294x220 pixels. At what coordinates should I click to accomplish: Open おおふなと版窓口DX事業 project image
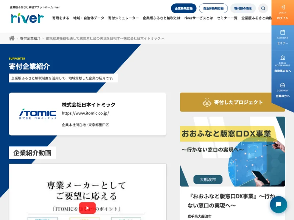233,151
